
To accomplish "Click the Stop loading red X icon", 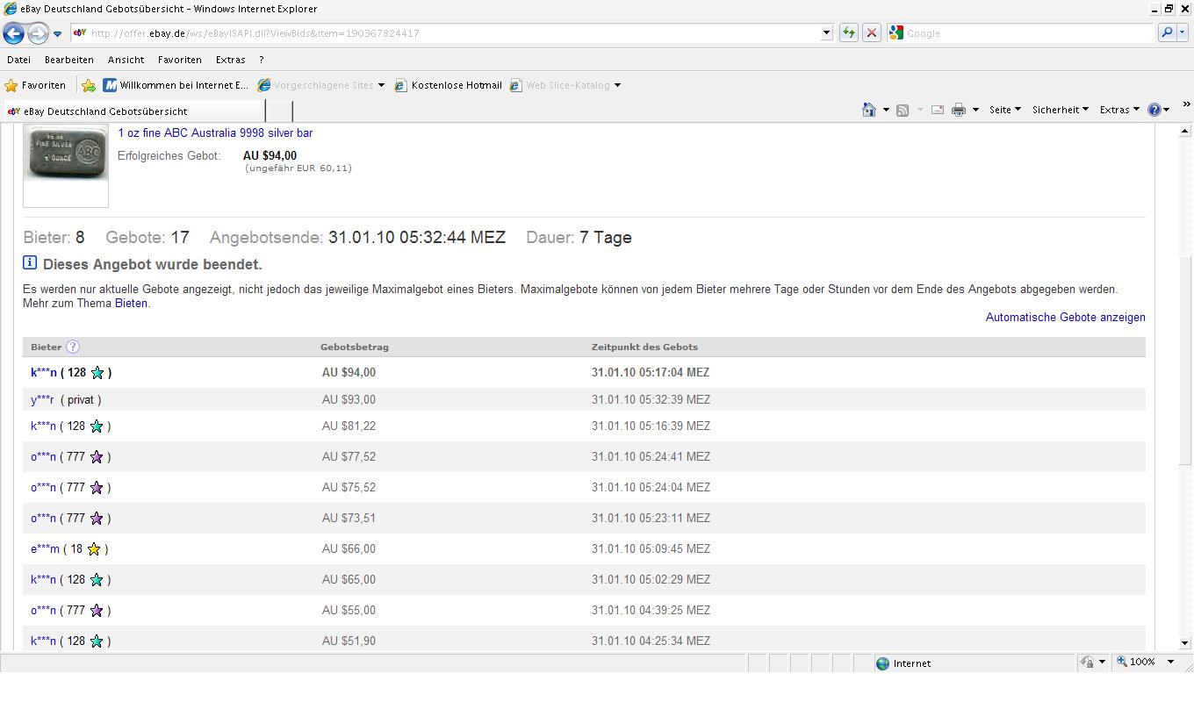I will click(x=871, y=33).
